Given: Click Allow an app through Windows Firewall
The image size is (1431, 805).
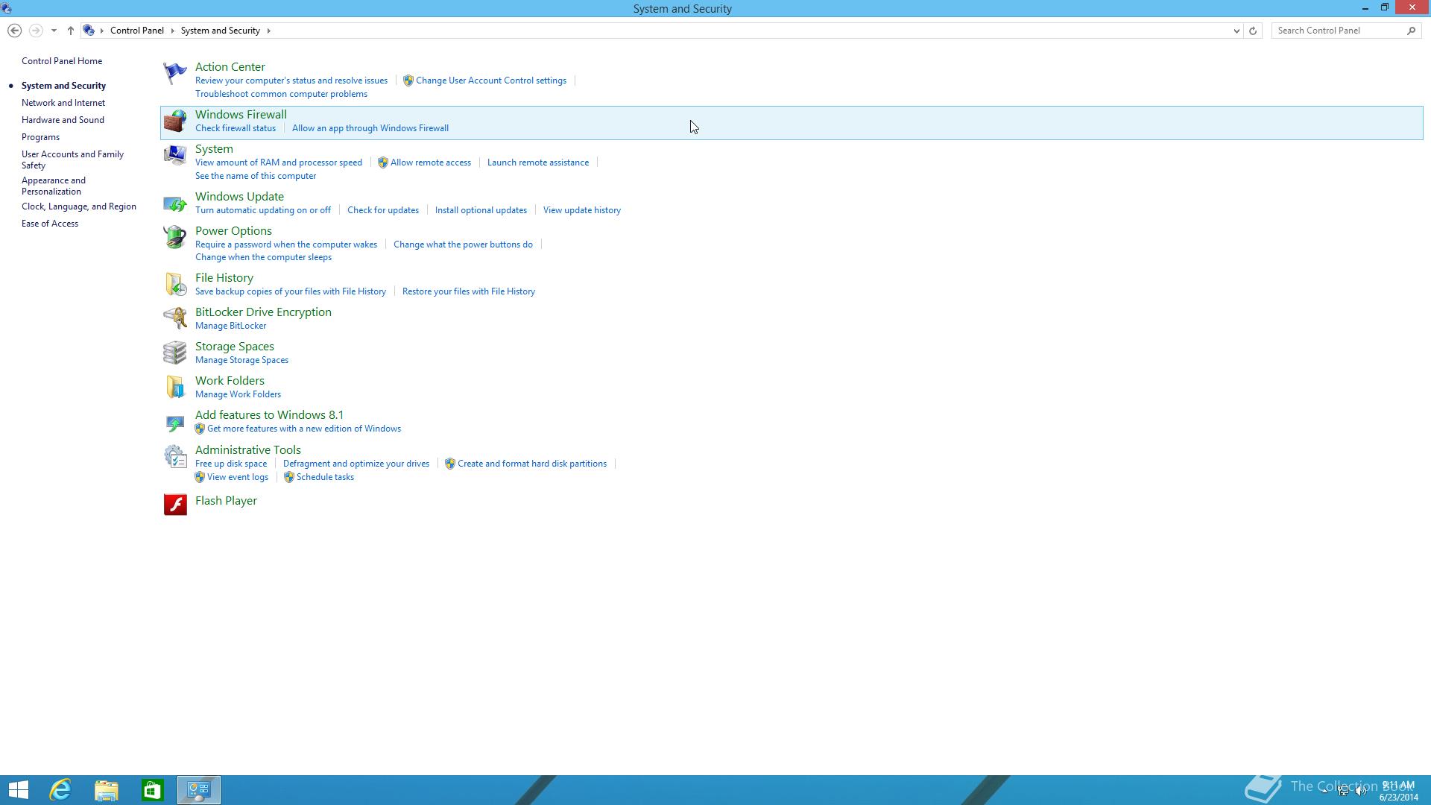Looking at the screenshot, I should (x=370, y=128).
